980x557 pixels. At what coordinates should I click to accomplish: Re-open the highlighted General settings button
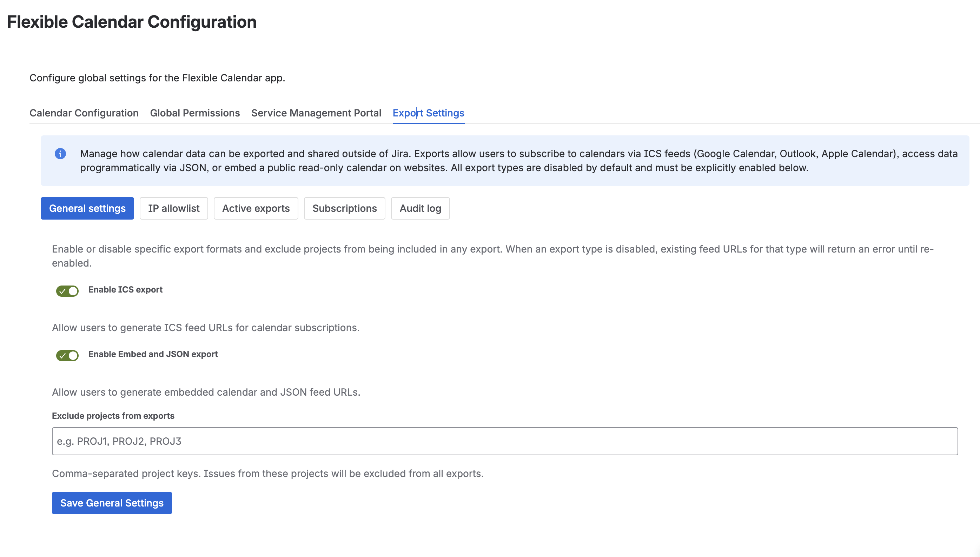pos(87,208)
